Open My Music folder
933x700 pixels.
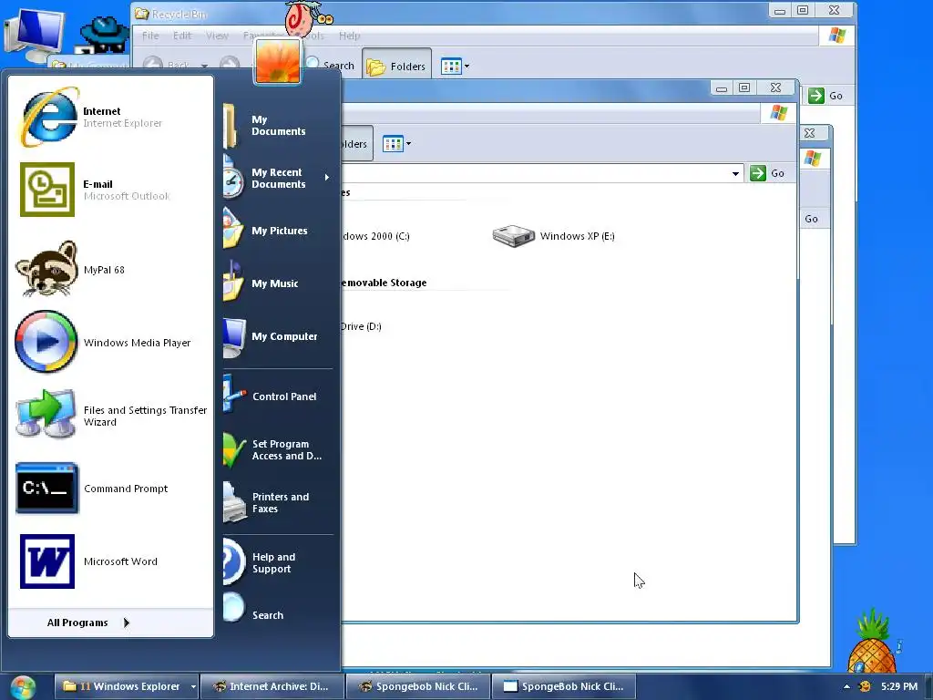[x=277, y=283]
